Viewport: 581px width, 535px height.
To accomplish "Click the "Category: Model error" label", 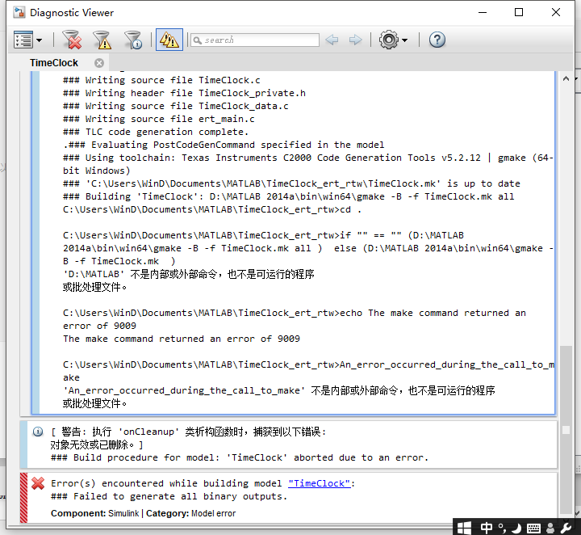I will (190, 513).
